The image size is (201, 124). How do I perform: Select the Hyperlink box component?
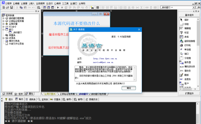pos(187,41)
